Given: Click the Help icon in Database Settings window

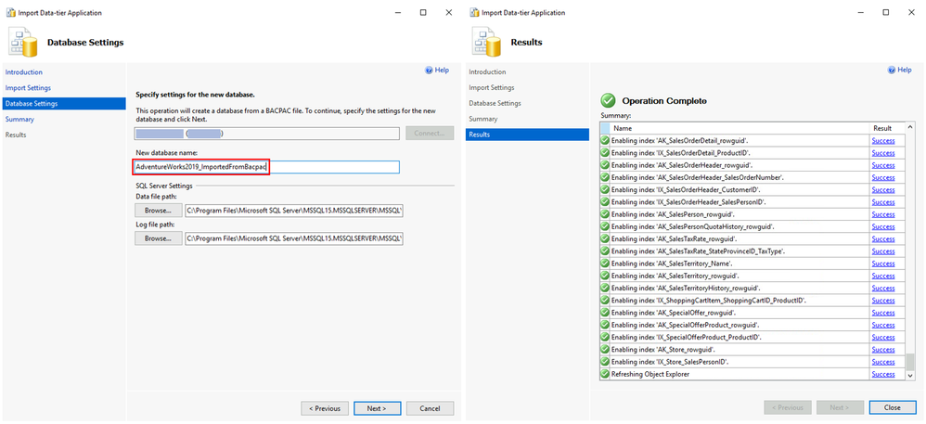Looking at the screenshot, I should tap(429, 70).
